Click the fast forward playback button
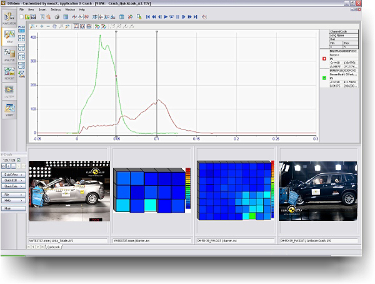 (189, 17)
